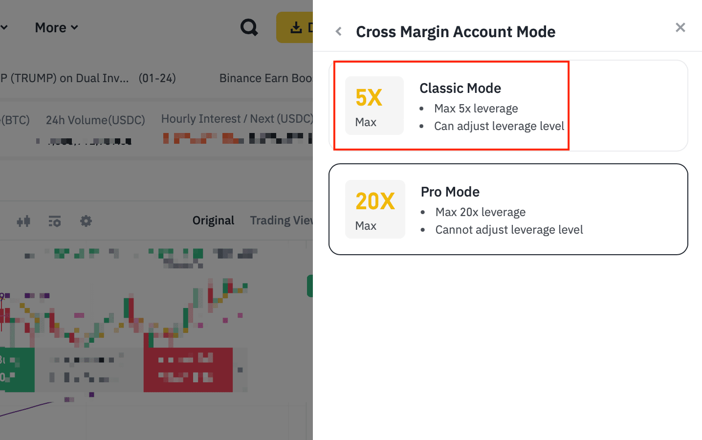The width and height of the screenshot is (702, 440).
Task: Open the technical indicators icon
Action: coord(55,221)
